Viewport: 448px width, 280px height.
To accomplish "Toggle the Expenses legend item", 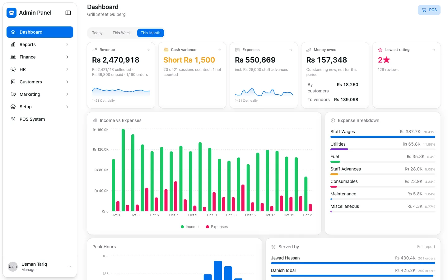I will [x=217, y=227].
